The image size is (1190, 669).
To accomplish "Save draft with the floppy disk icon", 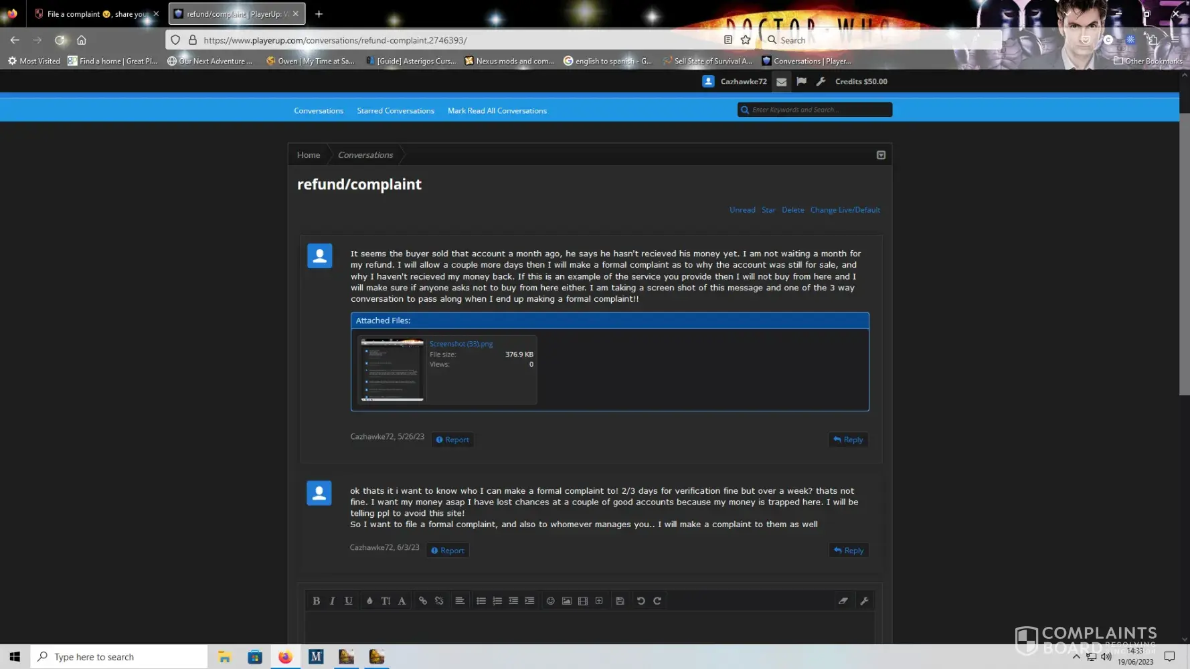I will coord(620,601).
